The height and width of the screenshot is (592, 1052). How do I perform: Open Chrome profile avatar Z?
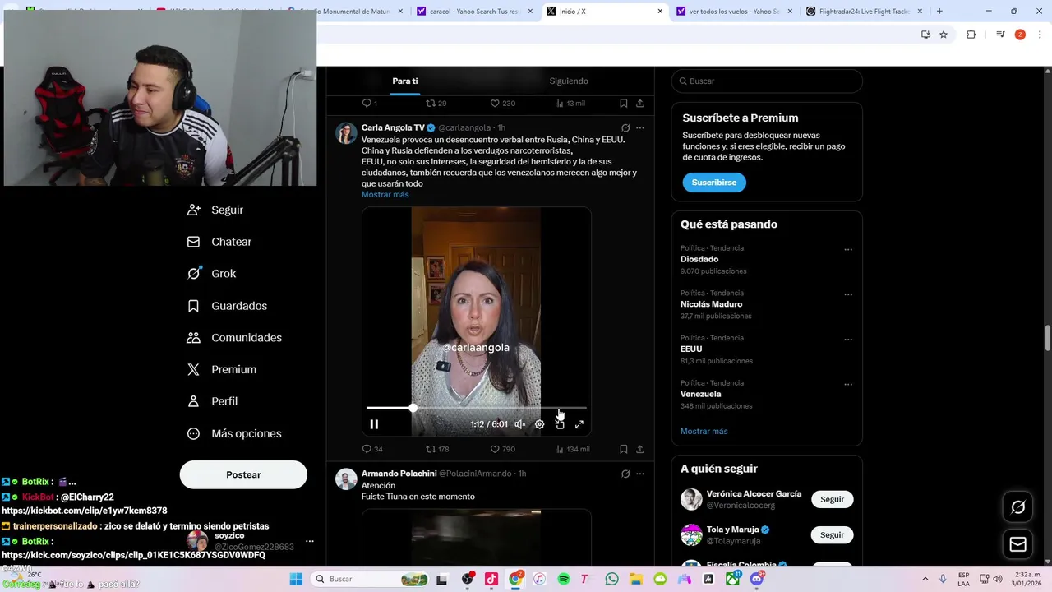pos(1020,35)
